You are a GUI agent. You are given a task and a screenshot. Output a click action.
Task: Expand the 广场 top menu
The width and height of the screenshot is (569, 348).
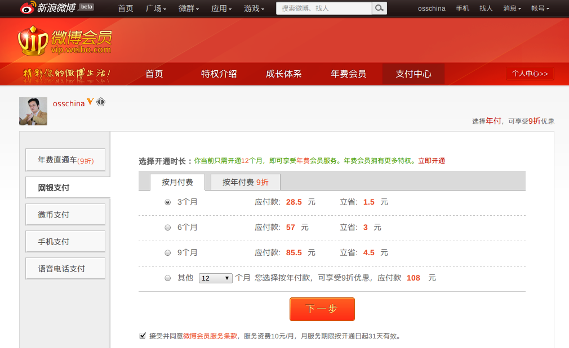click(x=156, y=8)
